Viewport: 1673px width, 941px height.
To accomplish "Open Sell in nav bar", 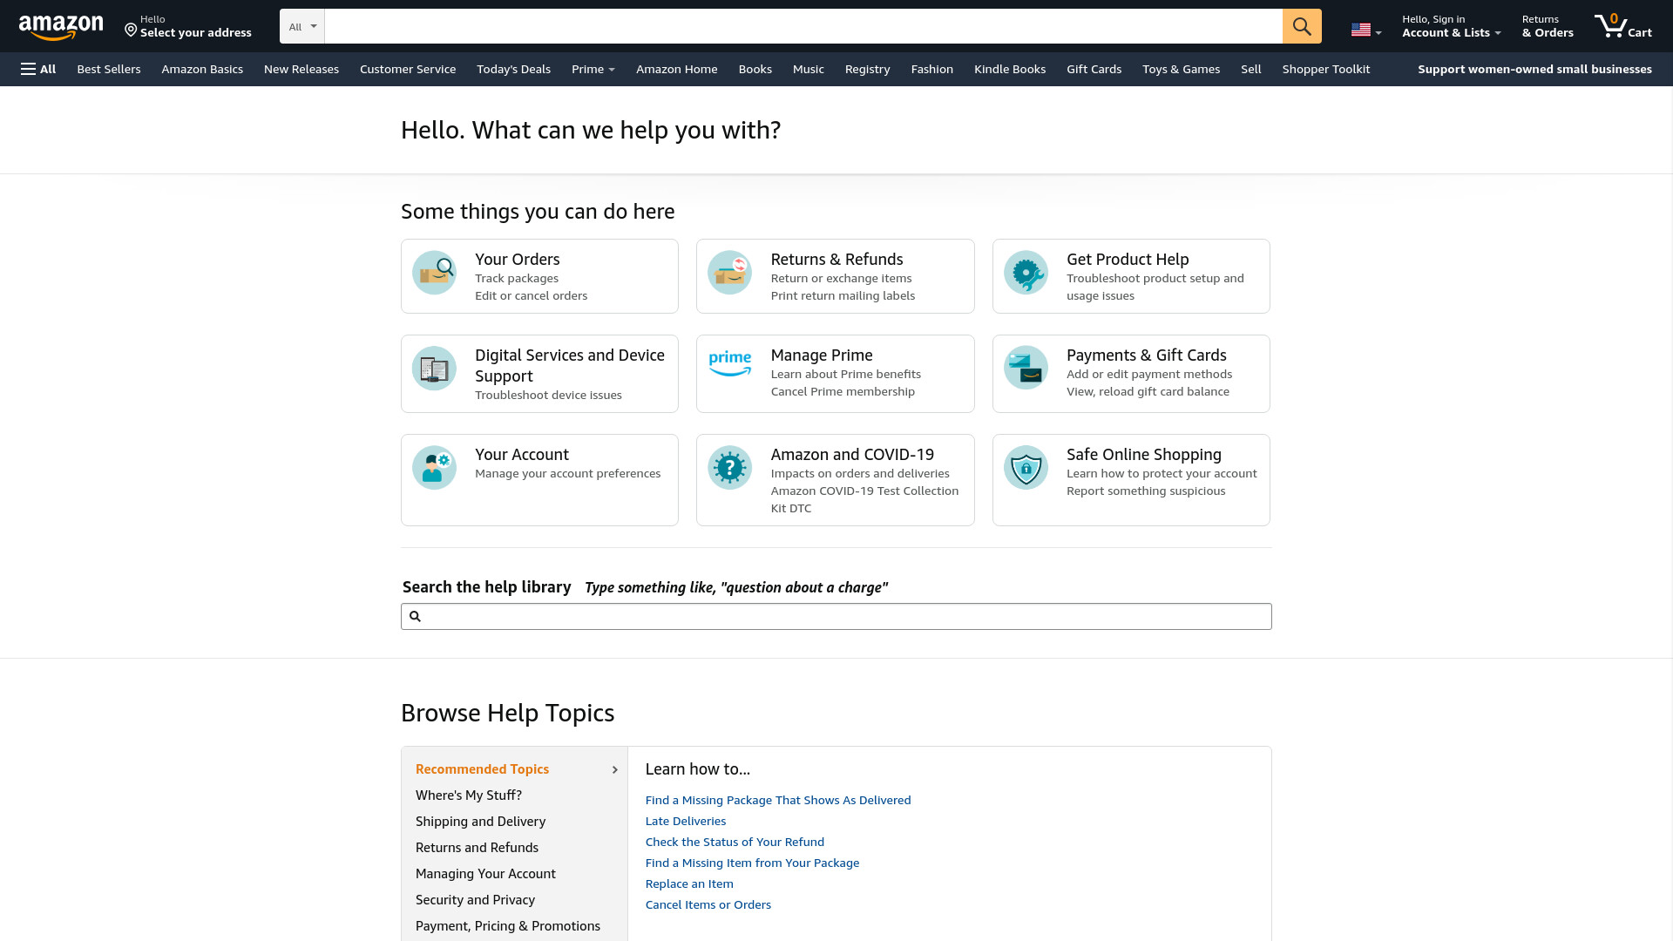I will pos(1251,69).
